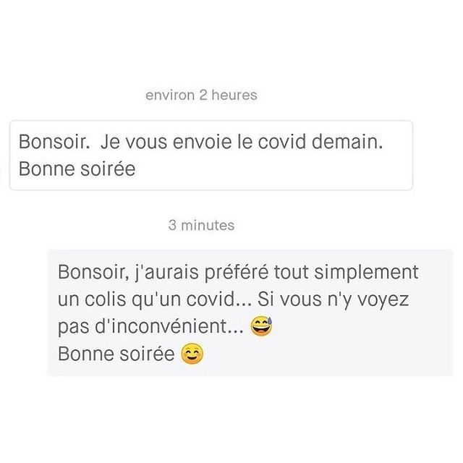Select the reply bubble starting "Bonsoir, j'aurais préféré"
This screenshot has width=463, height=463.
pyautogui.click(x=250, y=313)
